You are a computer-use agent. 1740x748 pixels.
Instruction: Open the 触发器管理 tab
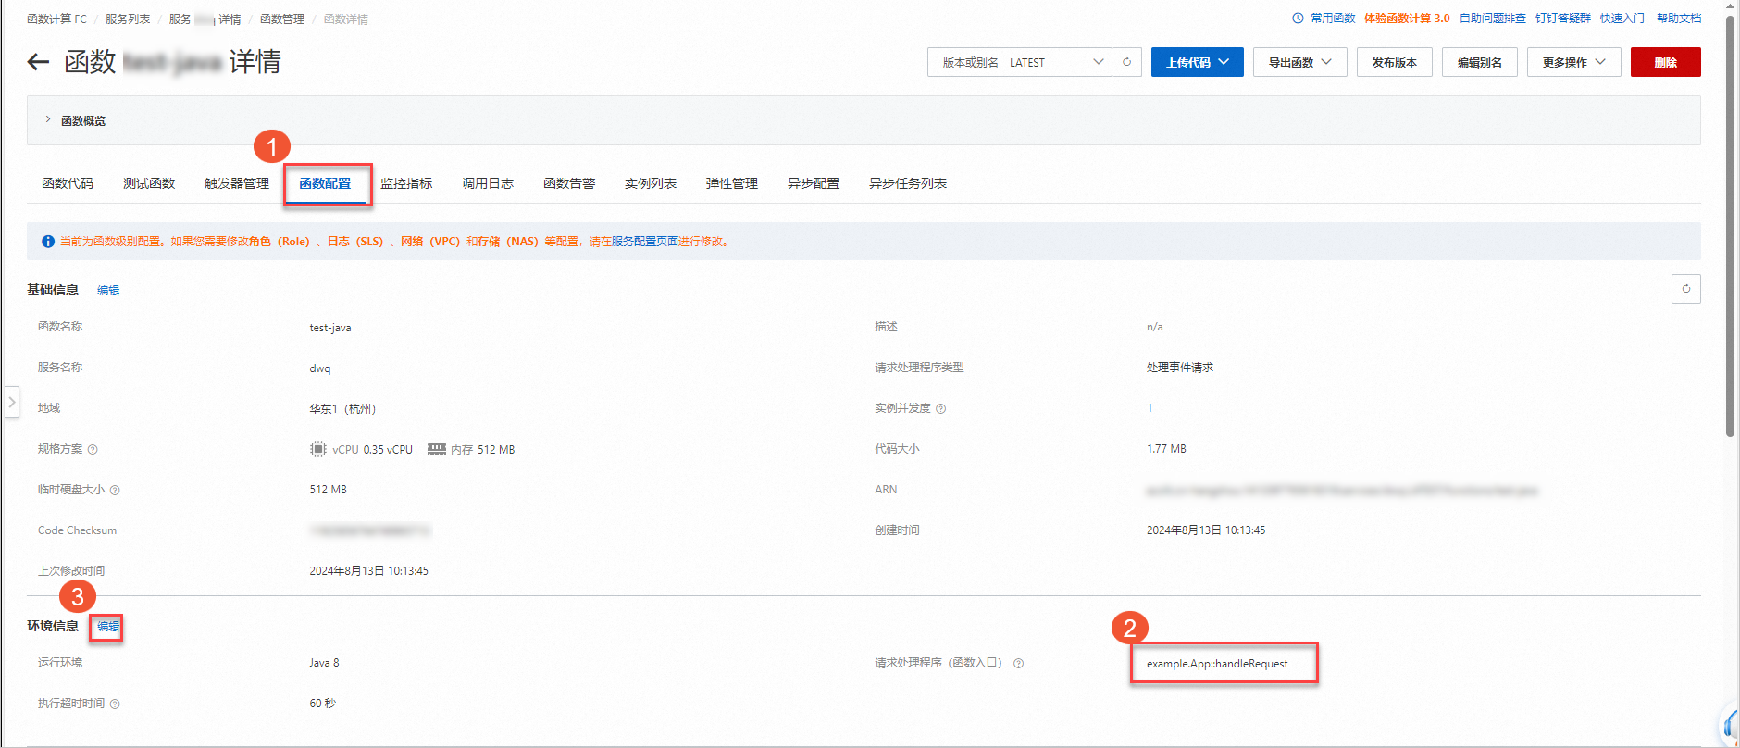[x=237, y=183]
